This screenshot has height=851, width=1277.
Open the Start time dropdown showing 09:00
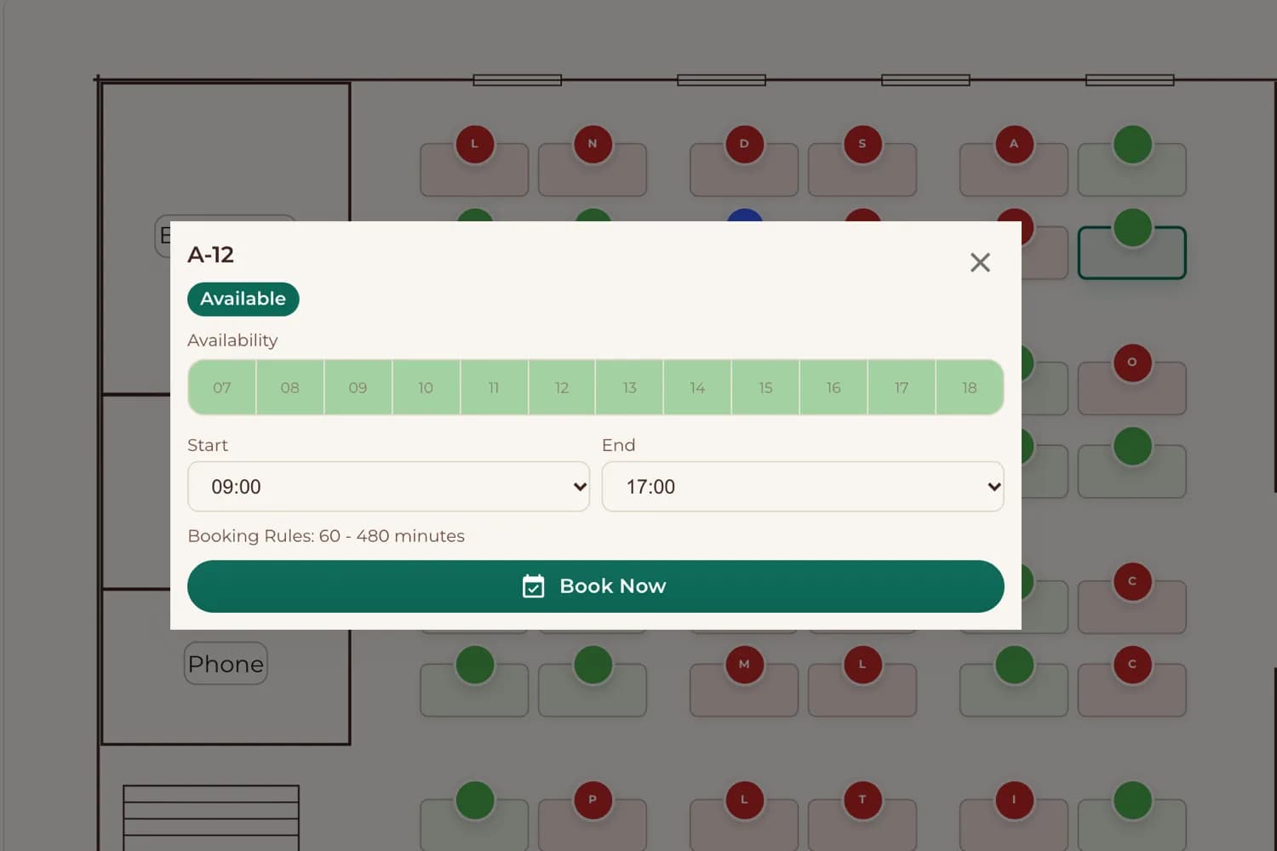(388, 487)
